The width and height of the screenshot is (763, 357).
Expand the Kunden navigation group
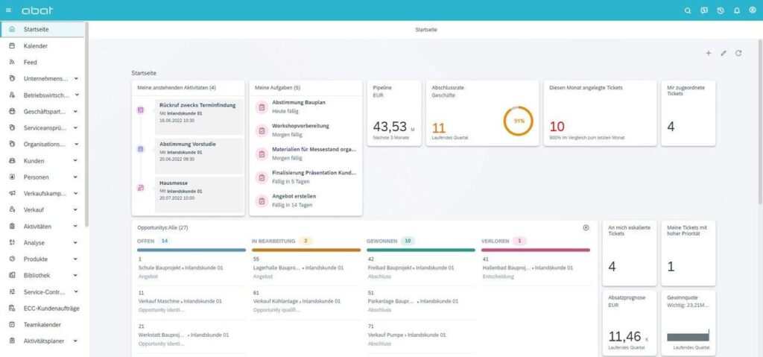(x=75, y=161)
